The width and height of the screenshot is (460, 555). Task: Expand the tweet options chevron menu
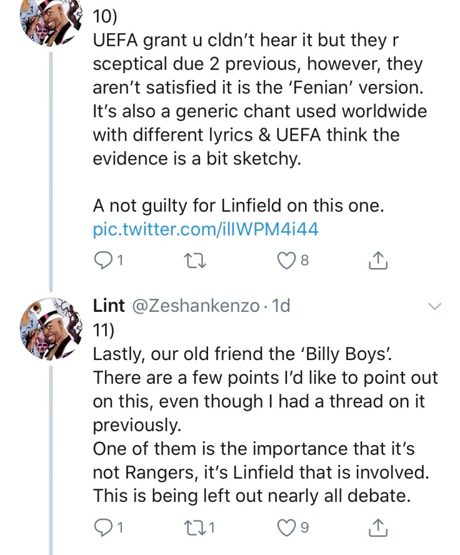point(433,307)
